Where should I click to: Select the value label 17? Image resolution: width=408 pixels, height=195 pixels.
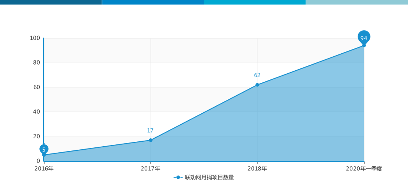pyautogui.click(x=150, y=131)
